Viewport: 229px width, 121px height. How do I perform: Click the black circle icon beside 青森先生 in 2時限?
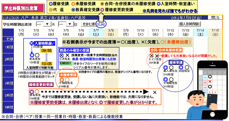(x=37, y=55)
